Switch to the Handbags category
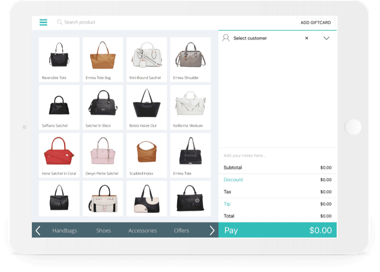This screenshot has width=380, height=272. click(65, 230)
